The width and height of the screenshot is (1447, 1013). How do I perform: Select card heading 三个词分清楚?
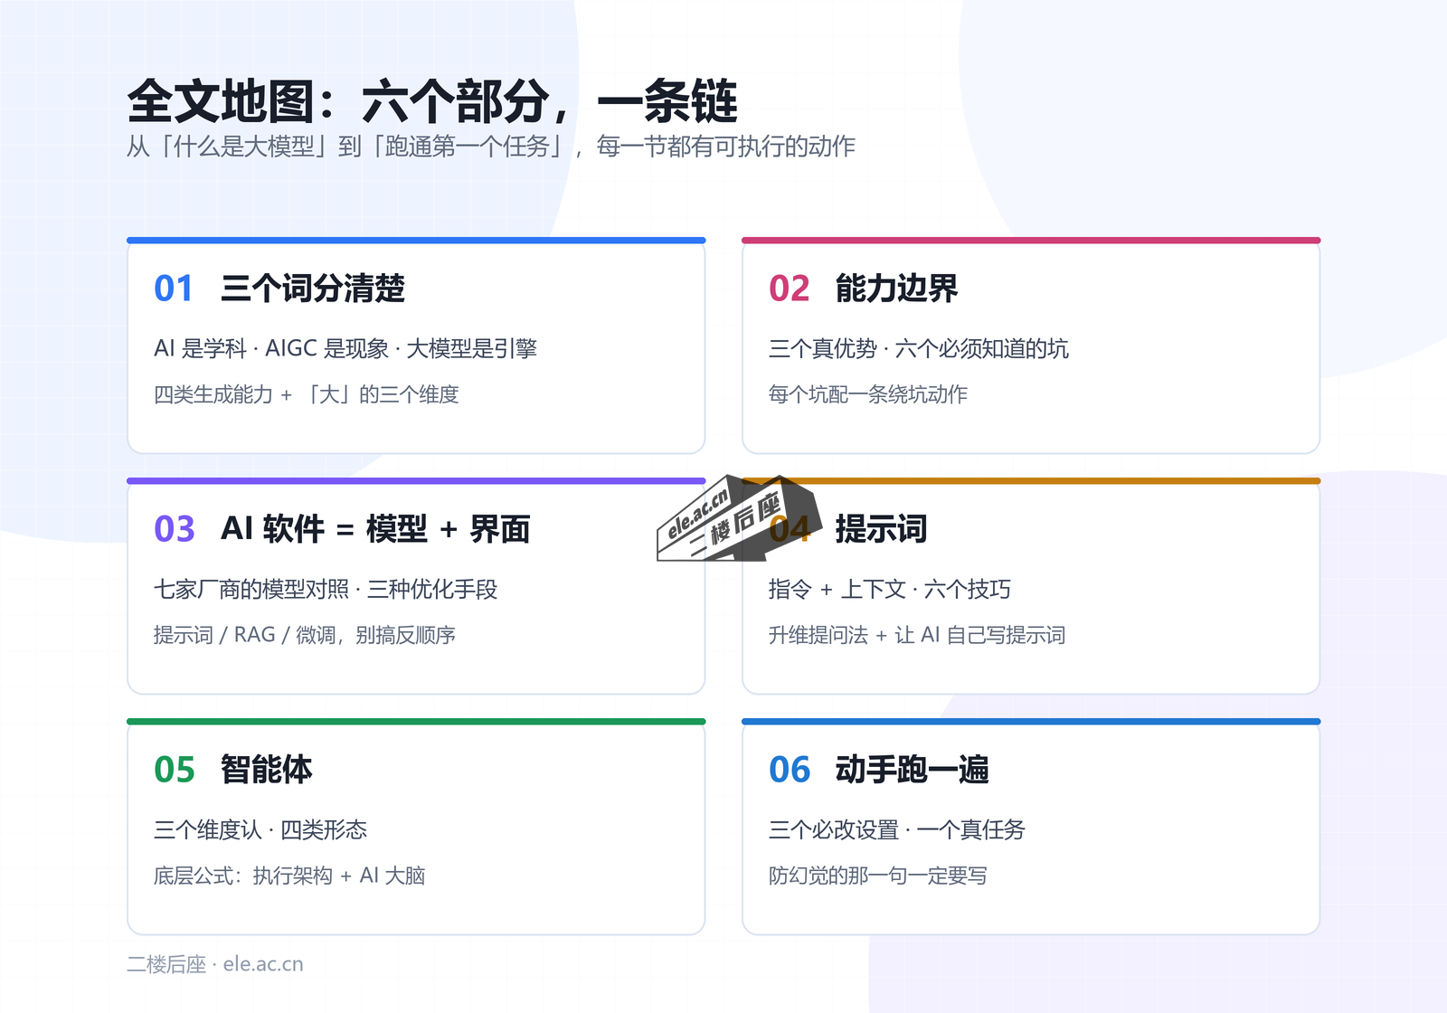(313, 289)
